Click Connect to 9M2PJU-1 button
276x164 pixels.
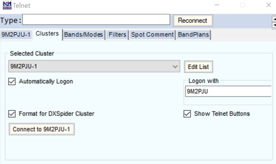click(41, 129)
